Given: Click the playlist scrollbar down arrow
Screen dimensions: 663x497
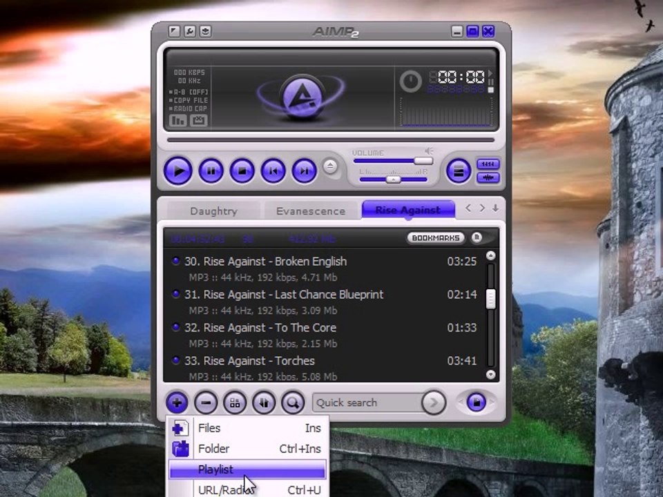Looking at the screenshot, I should 490,374.
